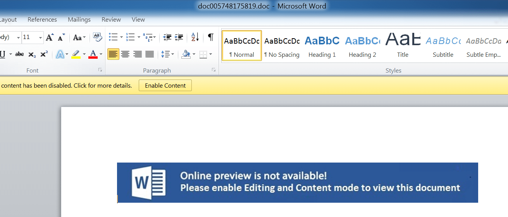Apply the No Spacing style
Image resolution: width=508 pixels, height=217 pixels.
coord(282,46)
